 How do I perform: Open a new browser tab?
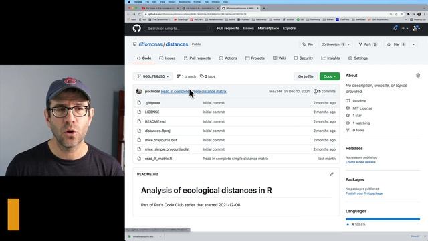point(264,8)
